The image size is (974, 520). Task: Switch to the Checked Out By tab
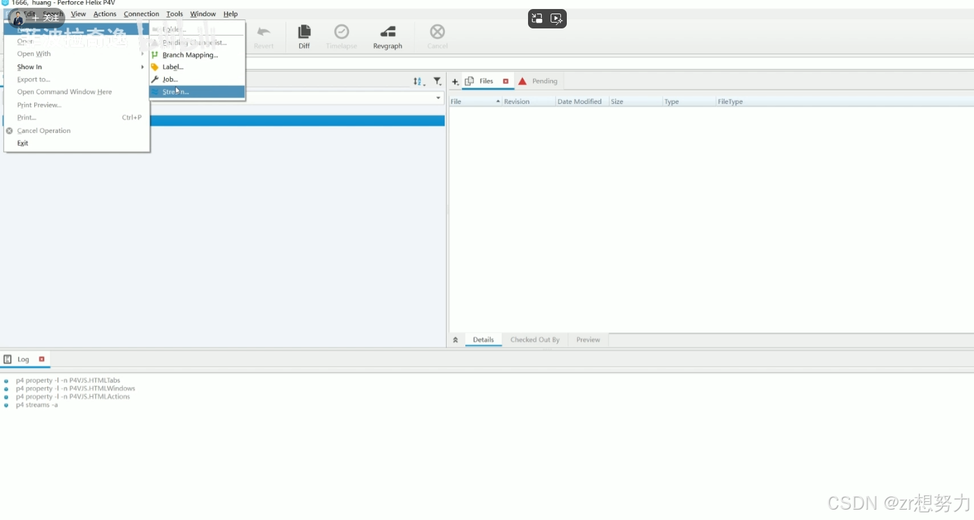(535, 340)
